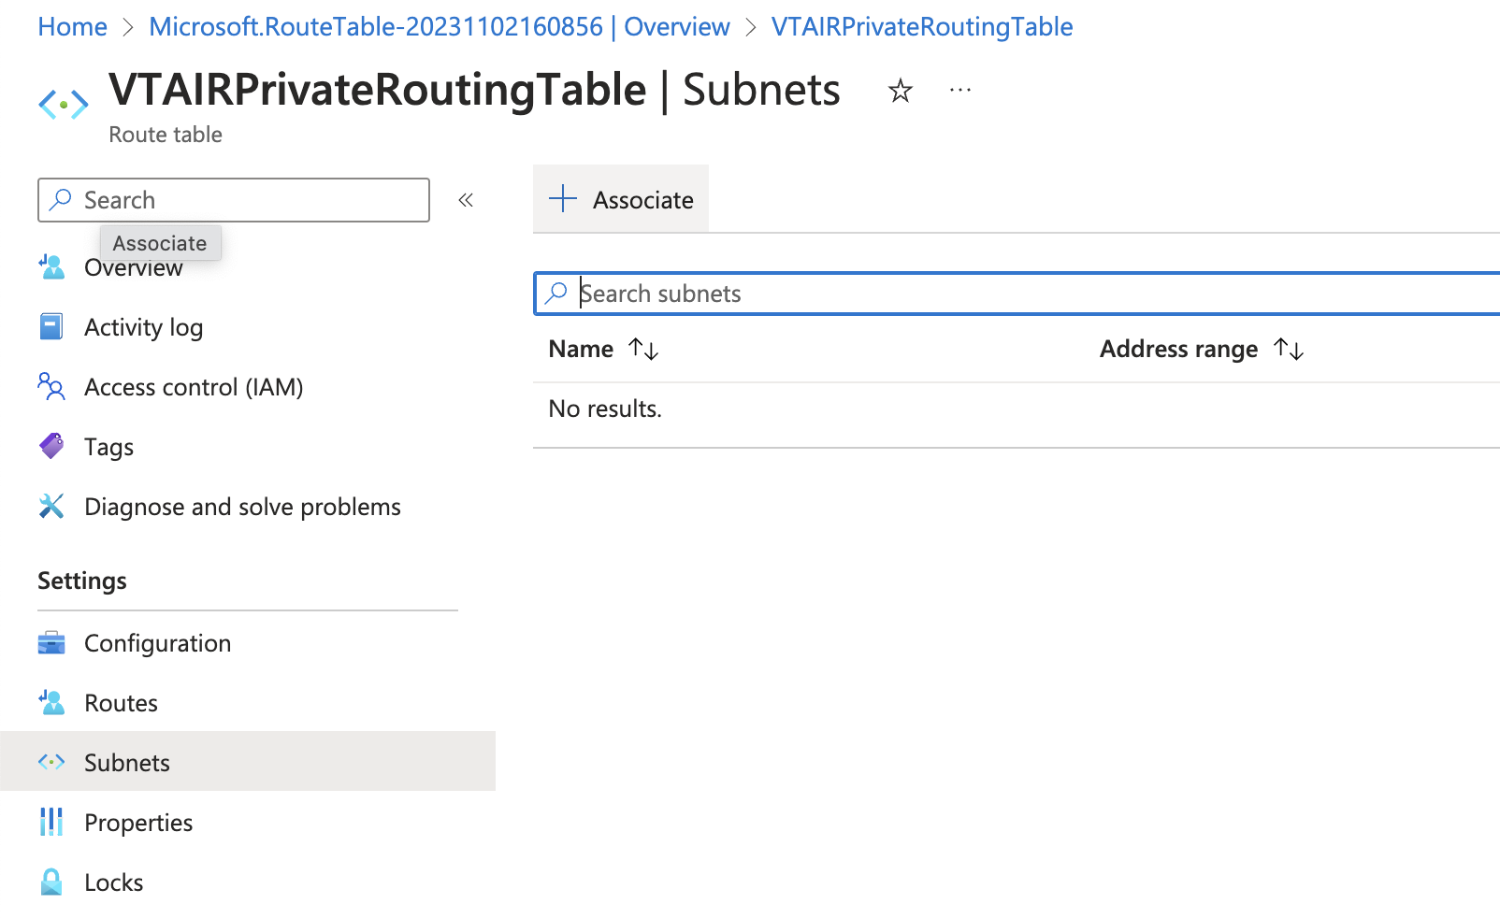Open the Overview menu item
Viewport: 1500px width, 918px height.
(x=134, y=267)
